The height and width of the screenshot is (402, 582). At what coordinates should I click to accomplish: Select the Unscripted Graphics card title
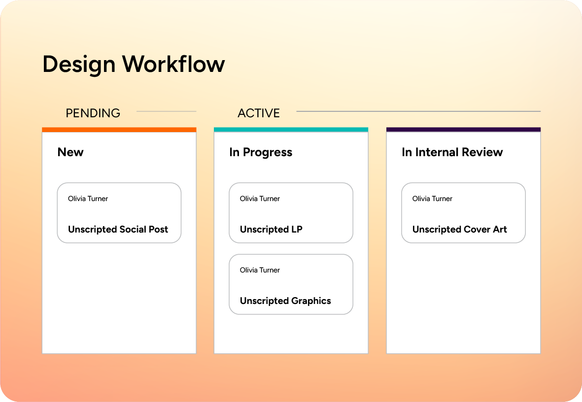tap(285, 301)
